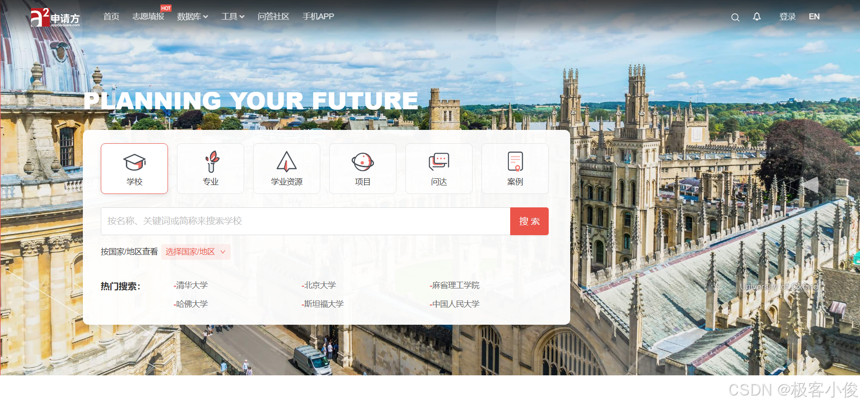Click the 登录 link

pos(787,17)
